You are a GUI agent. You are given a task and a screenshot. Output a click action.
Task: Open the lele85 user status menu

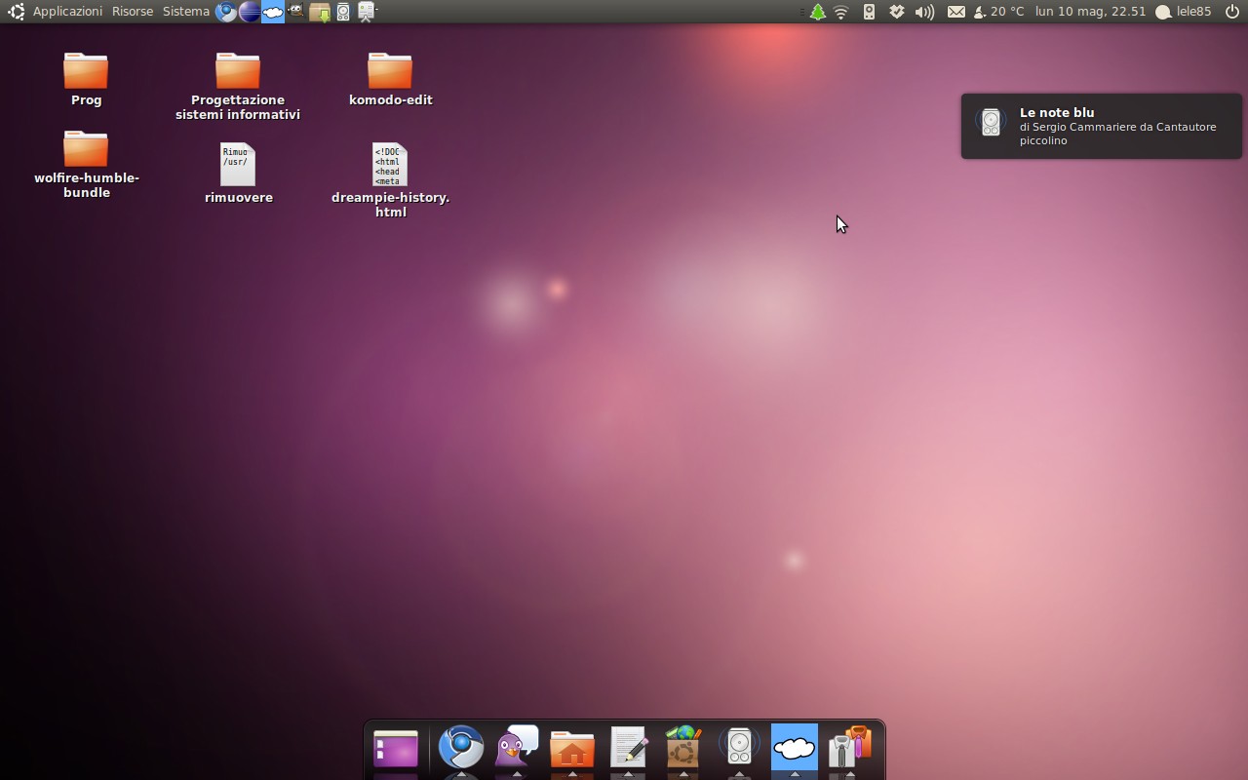[x=1184, y=12]
